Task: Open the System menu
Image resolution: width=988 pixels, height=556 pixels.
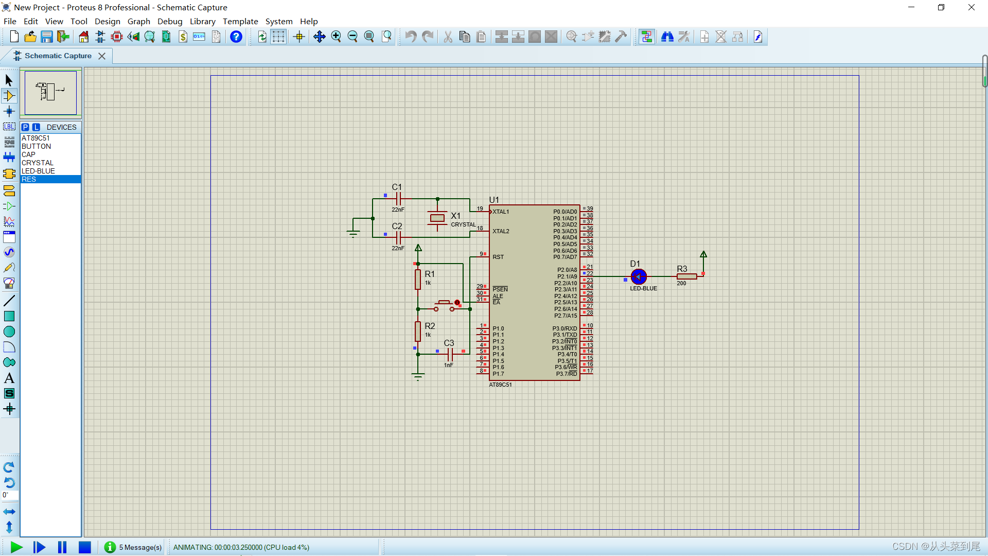Action: 279,21
